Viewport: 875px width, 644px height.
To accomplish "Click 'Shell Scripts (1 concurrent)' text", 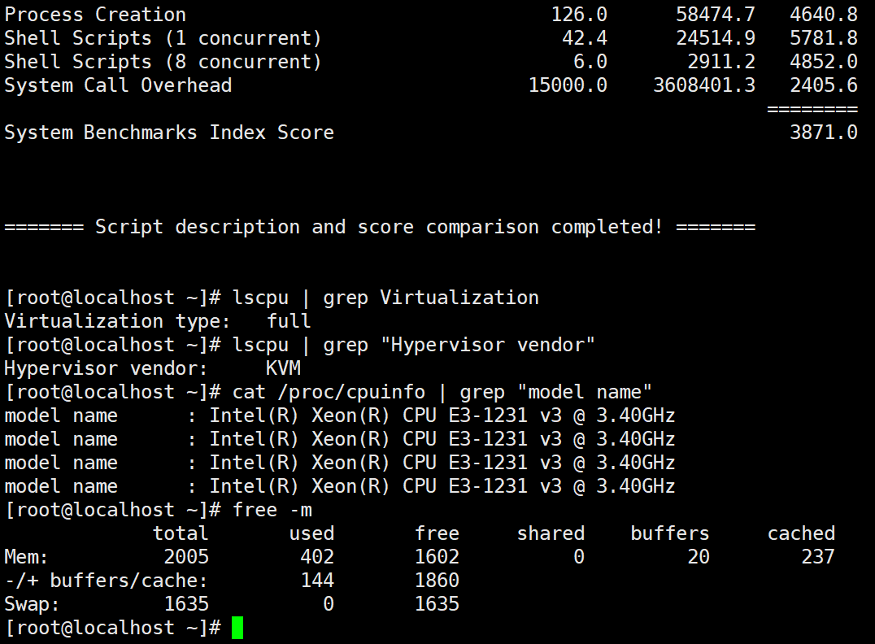I will 163,38.
